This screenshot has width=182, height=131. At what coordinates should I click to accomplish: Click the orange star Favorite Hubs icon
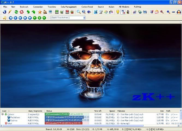(x=40, y=12)
